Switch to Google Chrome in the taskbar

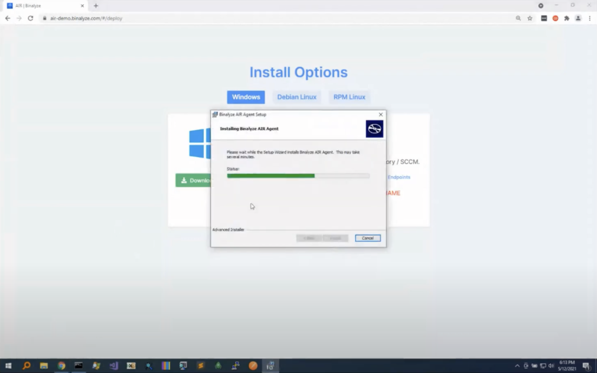61,366
